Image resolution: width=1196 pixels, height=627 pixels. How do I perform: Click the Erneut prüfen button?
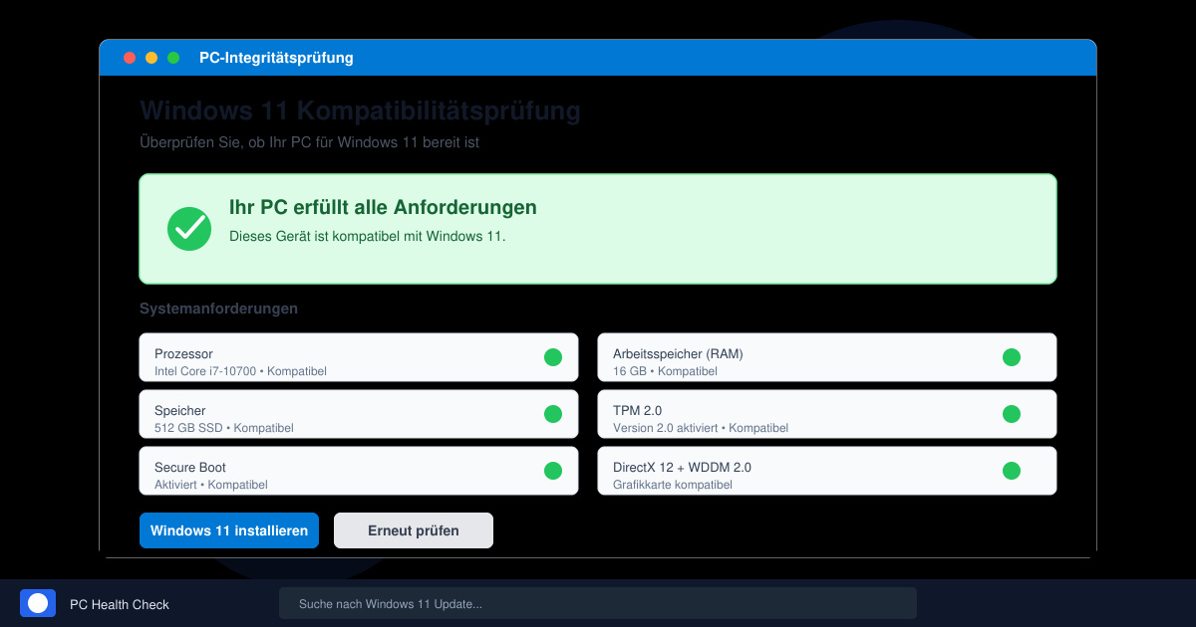(x=414, y=530)
